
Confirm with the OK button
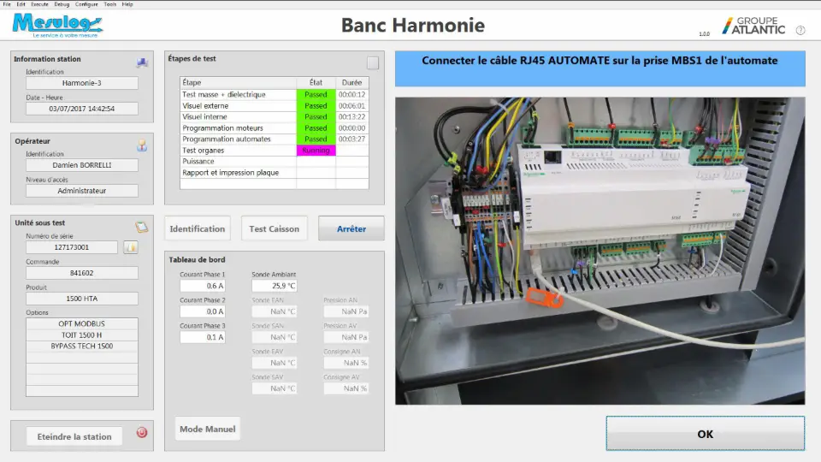coord(706,434)
